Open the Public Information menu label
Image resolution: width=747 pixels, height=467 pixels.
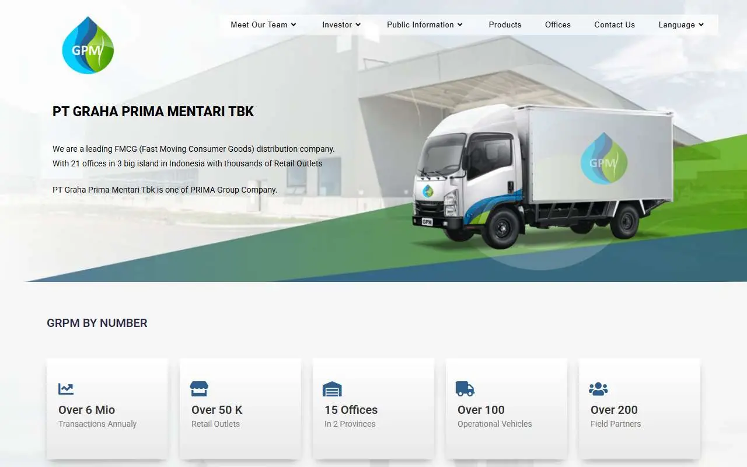pos(420,25)
